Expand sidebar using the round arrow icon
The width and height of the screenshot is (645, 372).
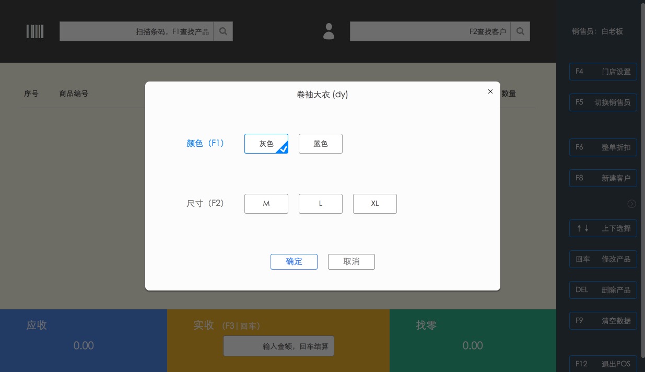(631, 204)
